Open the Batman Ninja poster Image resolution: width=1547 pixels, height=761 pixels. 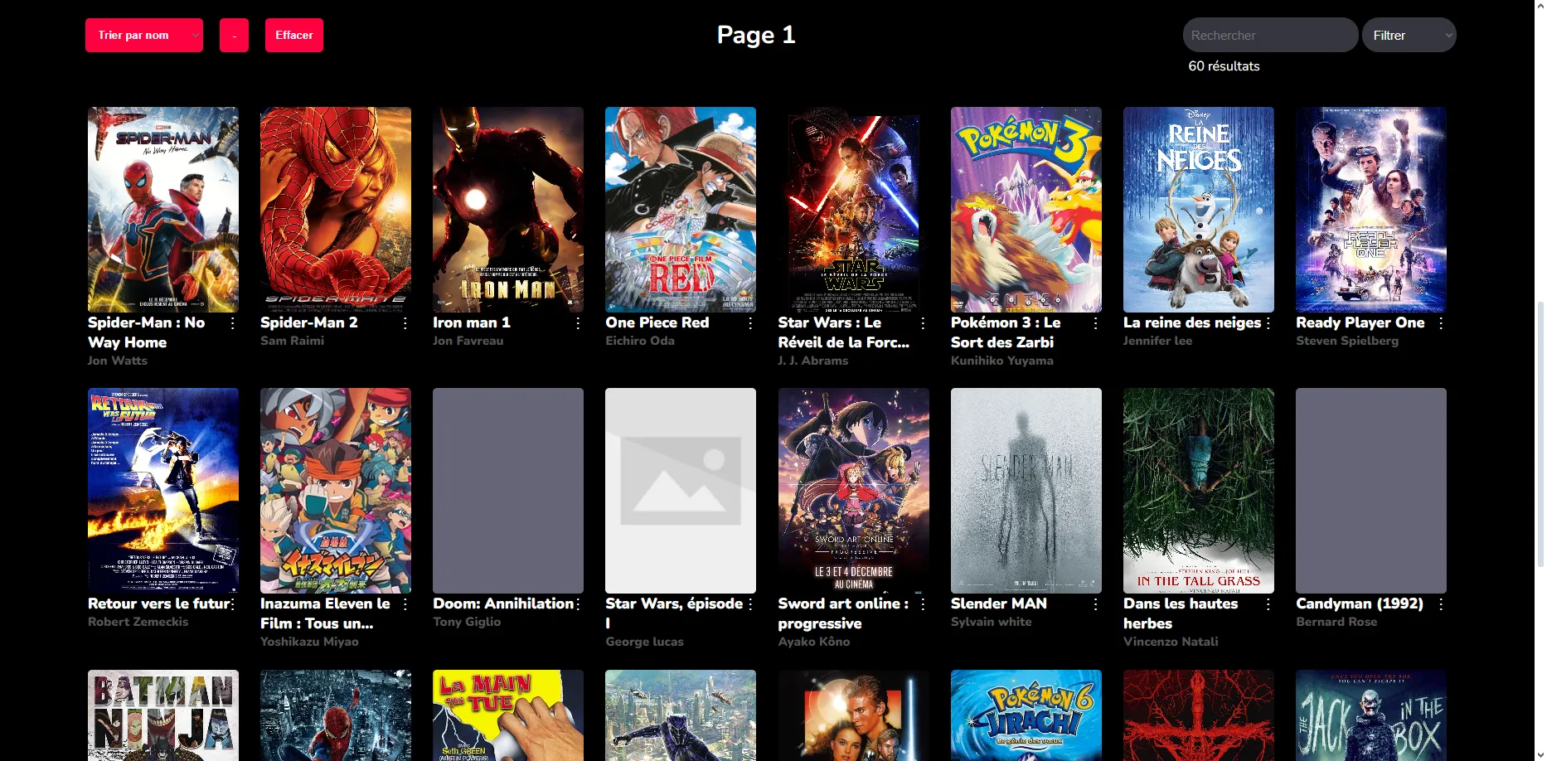[x=163, y=715]
